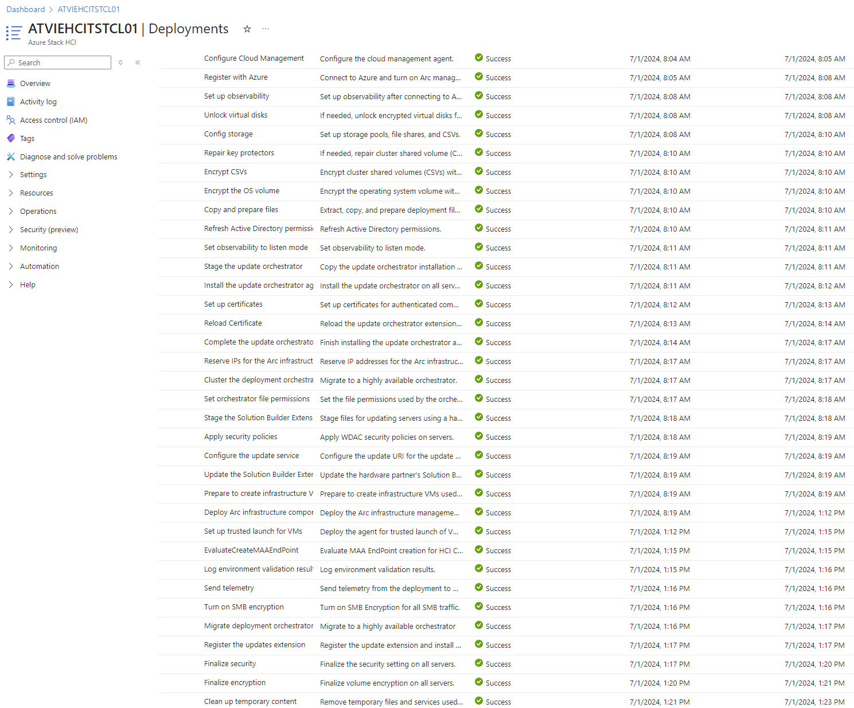Click description 'Log environment validation results.'

[377, 570]
